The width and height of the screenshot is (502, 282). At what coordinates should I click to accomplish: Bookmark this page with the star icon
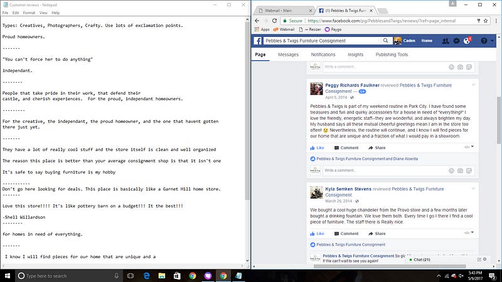(x=486, y=21)
